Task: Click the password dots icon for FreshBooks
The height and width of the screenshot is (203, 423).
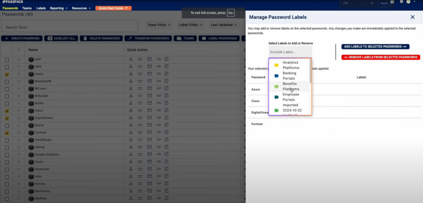Action: pos(140,140)
